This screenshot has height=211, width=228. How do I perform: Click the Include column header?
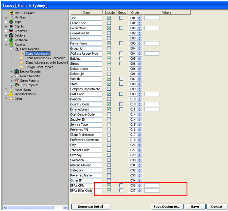click(x=110, y=12)
